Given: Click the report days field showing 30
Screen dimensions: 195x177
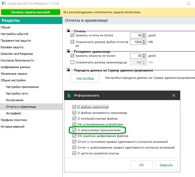Looking at the screenshot, I should (x=136, y=35).
